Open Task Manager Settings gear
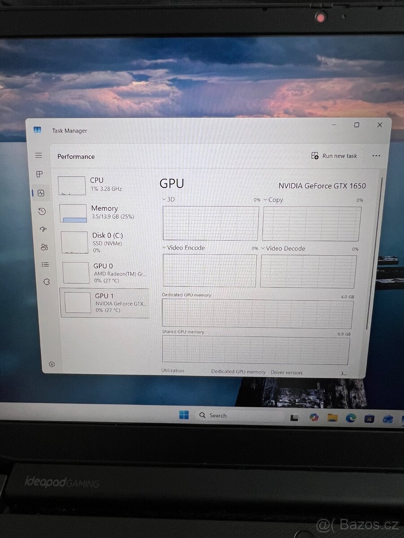The height and width of the screenshot is (538, 404). point(52,364)
